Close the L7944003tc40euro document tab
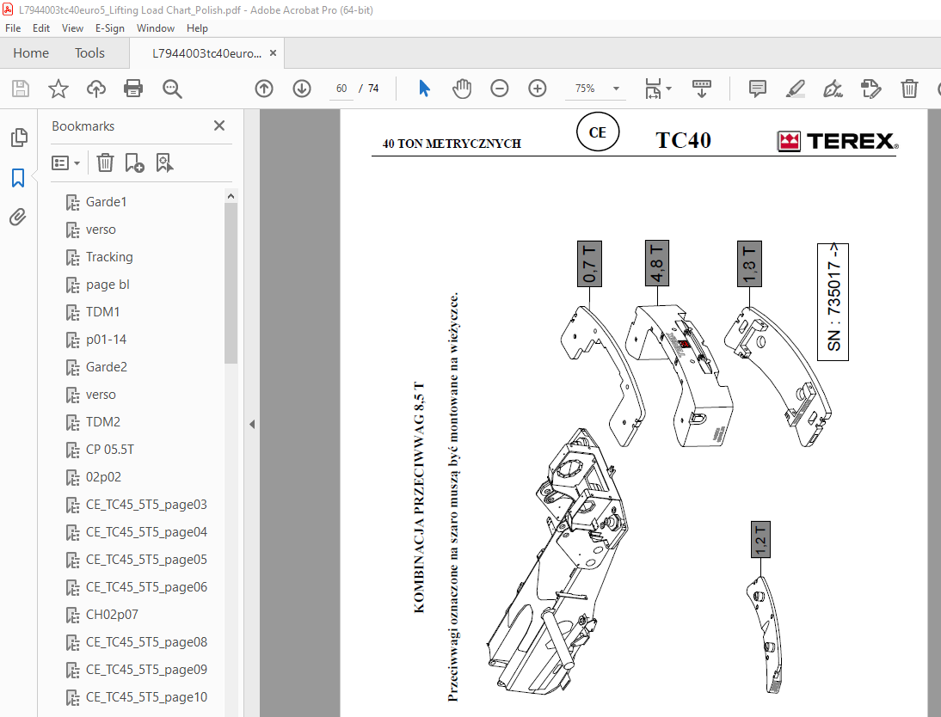Image resolution: width=941 pixels, height=717 pixels. [x=273, y=52]
